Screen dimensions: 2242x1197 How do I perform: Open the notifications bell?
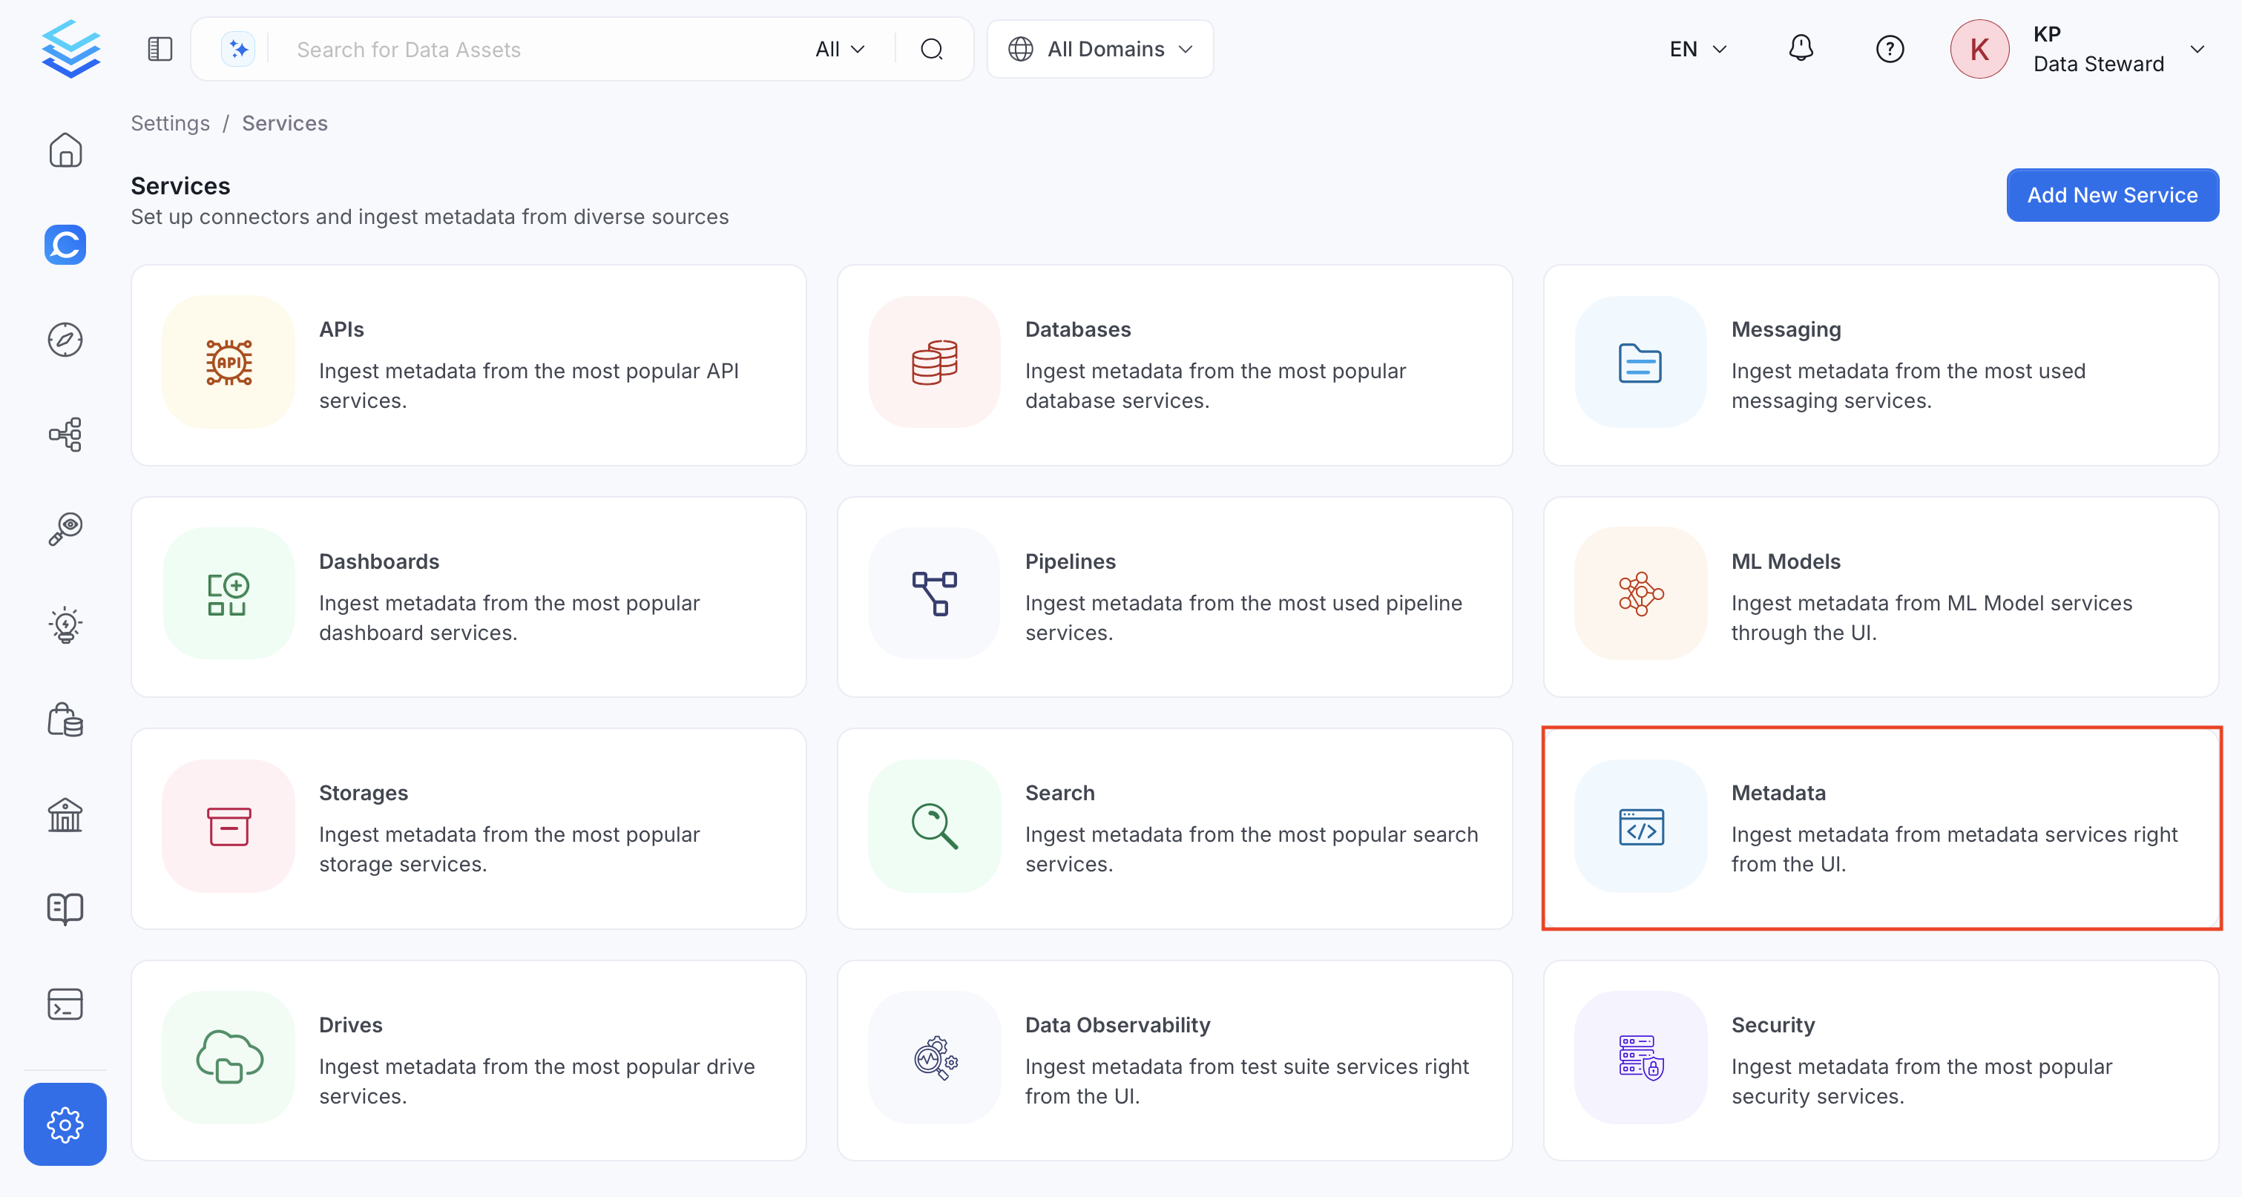(x=1801, y=49)
